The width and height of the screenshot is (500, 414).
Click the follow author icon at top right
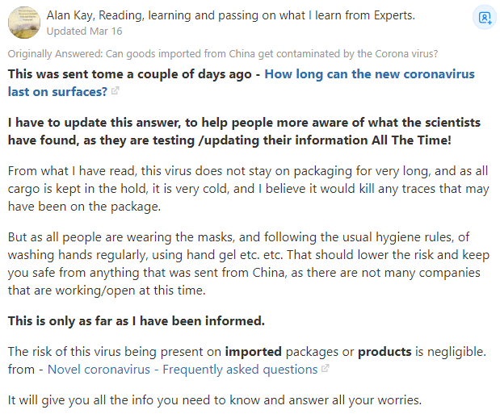484,17
